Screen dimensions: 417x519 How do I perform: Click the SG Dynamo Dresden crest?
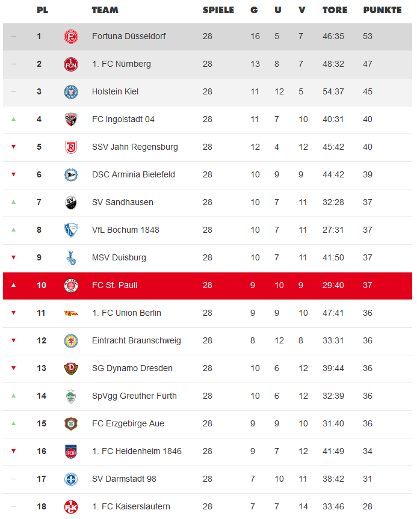(71, 369)
